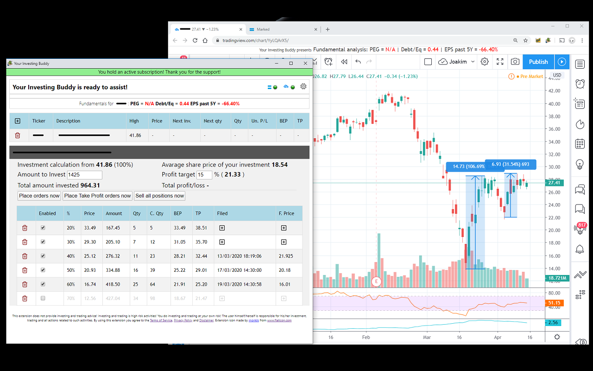Take a chart snapshot with camera icon
The image size is (593, 371).
tap(515, 62)
